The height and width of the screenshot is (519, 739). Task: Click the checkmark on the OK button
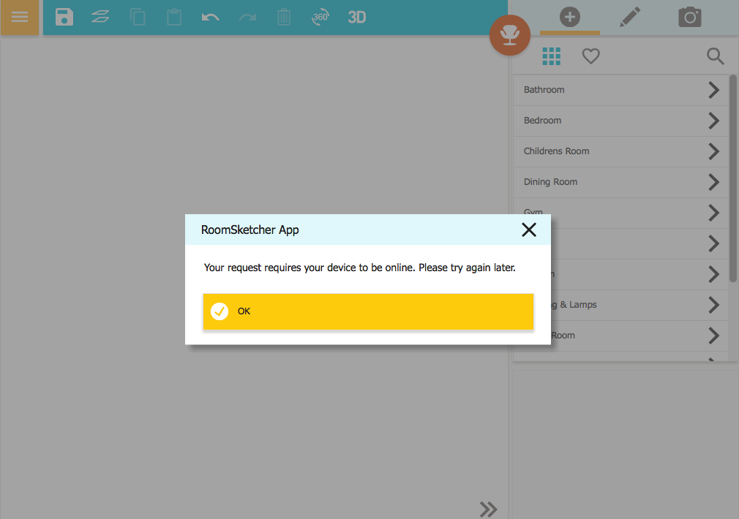click(x=219, y=311)
